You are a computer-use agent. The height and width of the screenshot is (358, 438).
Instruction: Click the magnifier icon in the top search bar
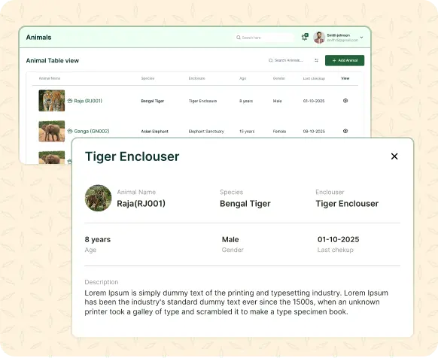pos(239,38)
